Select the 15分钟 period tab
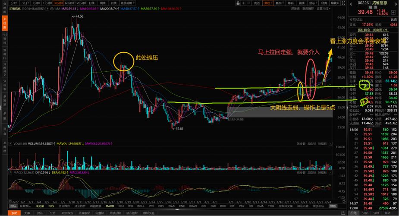The image size is (399, 216). pos(47,3)
